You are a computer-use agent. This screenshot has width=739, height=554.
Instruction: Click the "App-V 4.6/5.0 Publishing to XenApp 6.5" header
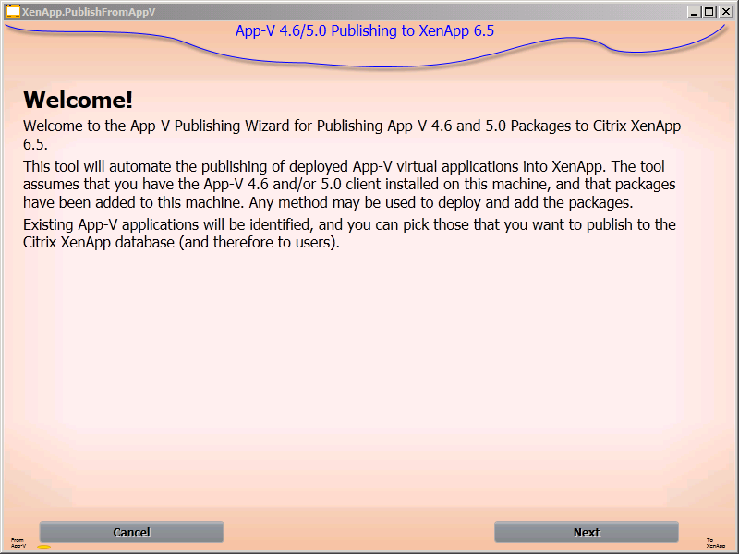click(365, 30)
